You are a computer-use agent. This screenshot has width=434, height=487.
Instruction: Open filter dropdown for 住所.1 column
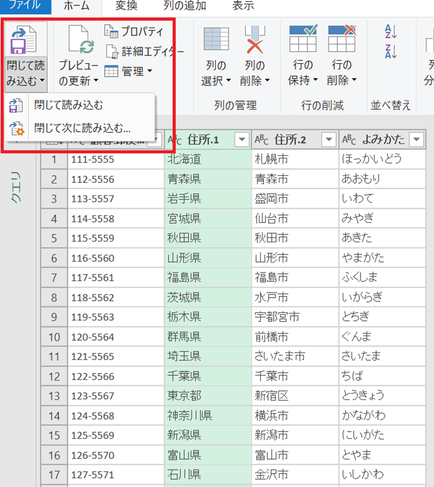click(242, 140)
